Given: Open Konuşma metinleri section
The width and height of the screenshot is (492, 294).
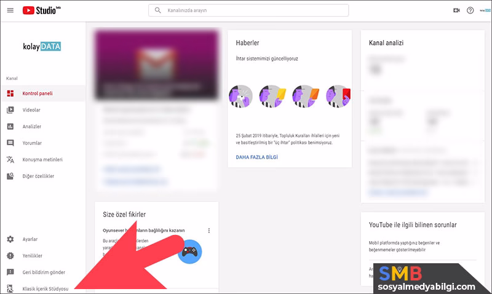Looking at the screenshot, I should [x=42, y=160].
